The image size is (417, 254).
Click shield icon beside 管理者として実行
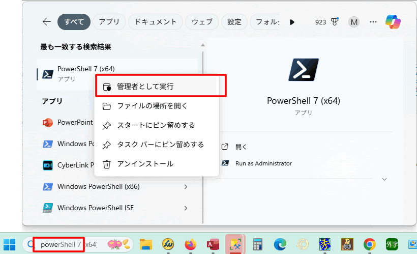coord(107,87)
